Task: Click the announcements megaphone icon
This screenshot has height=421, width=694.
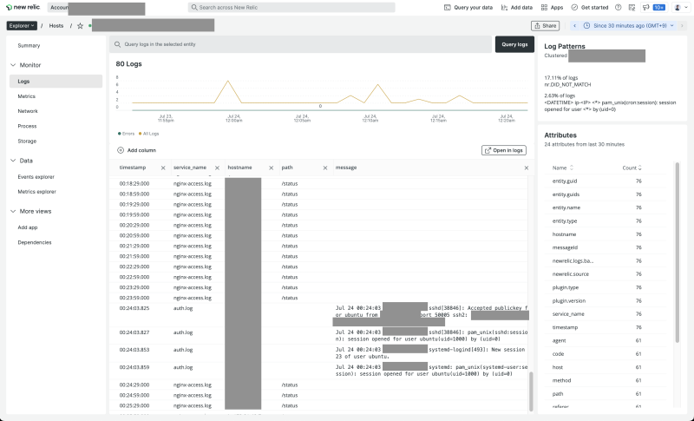Action: click(x=645, y=7)
